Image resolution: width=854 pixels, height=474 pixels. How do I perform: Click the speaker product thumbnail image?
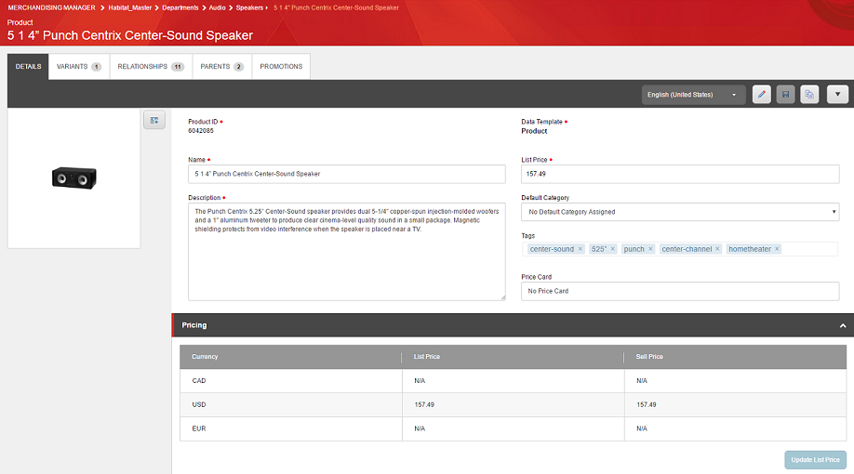coord(73,178)
